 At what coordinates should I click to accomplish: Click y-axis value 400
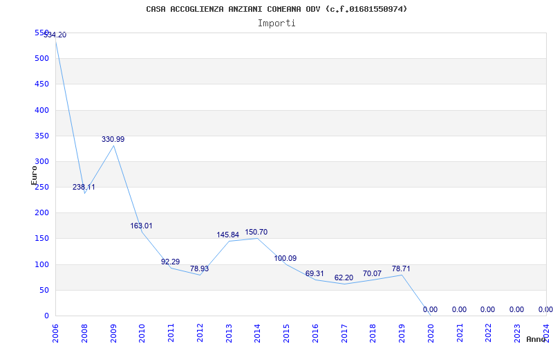41,110
